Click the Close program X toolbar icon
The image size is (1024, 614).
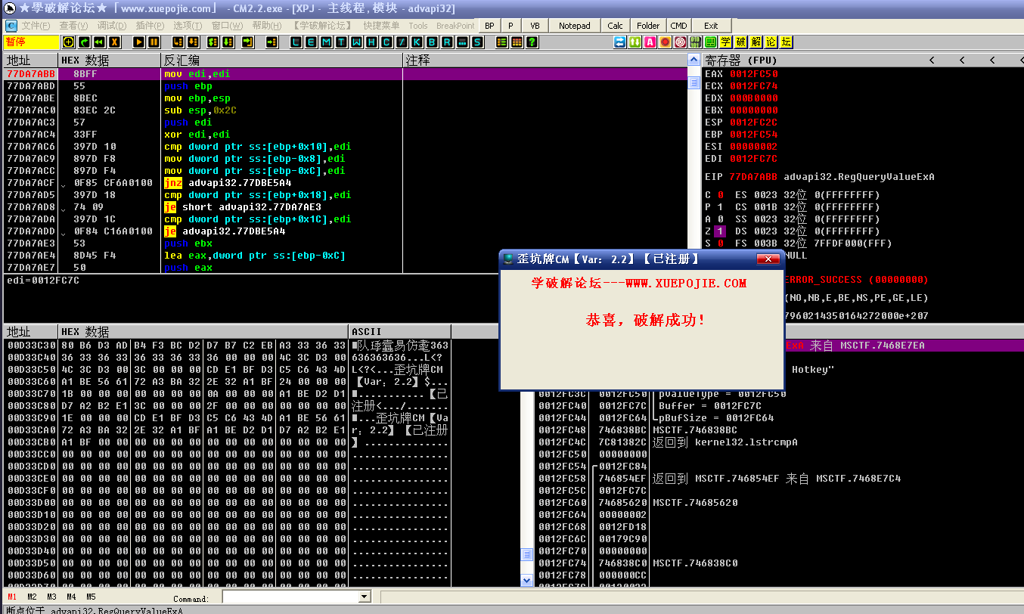(x=114, y=42)
